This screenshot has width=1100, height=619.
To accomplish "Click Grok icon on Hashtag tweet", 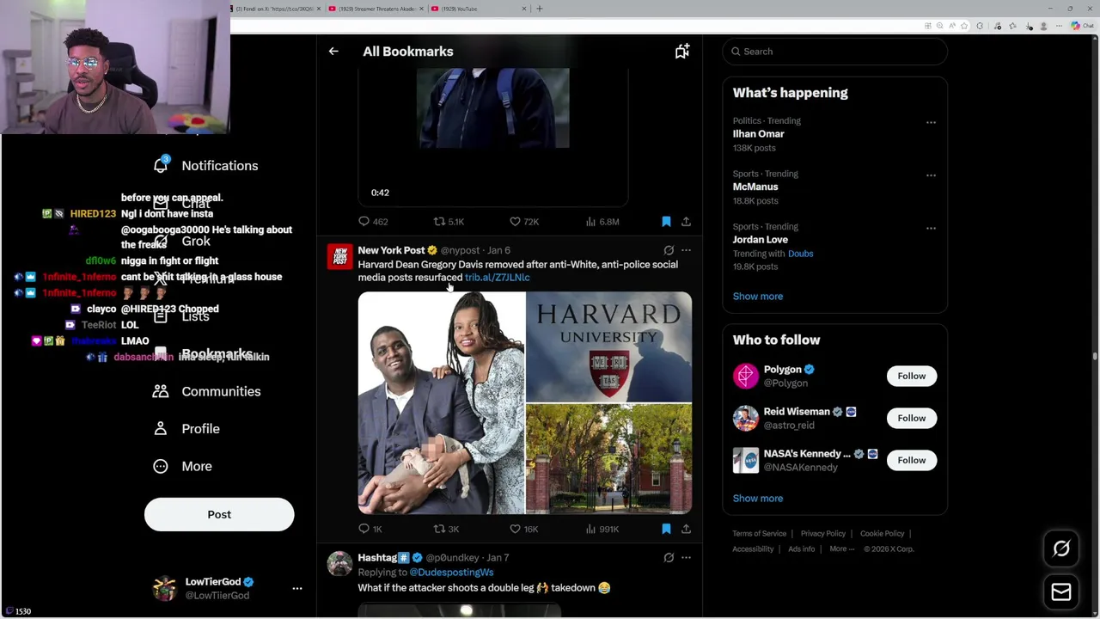I will pyautogui.click(x=669, y=557).
